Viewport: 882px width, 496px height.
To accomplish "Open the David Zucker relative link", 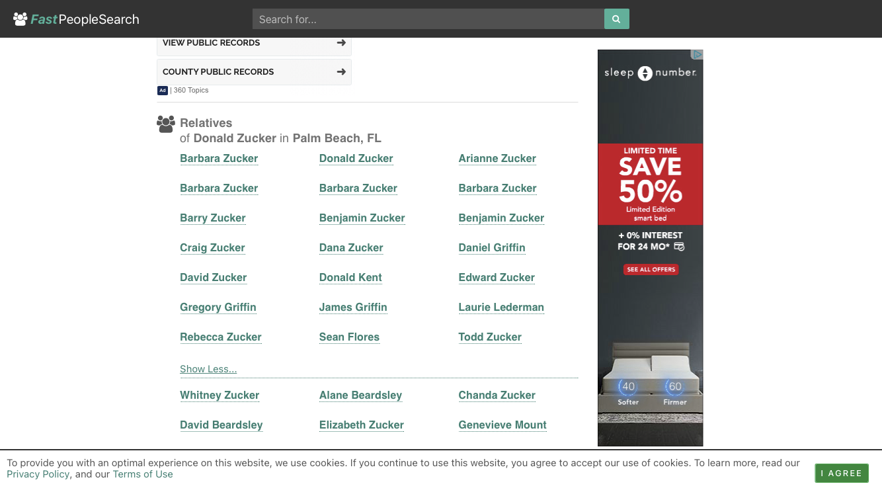I will pyautogui.click(x=214, y=278).
